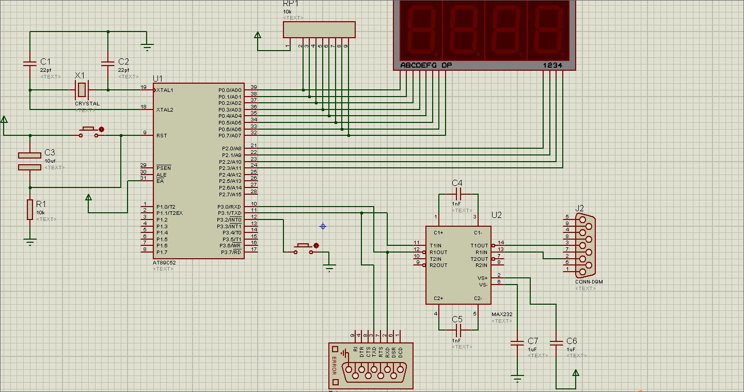This screenshot has width=744, height=392.
Task: Click the 'XTAL1' pin label
Action: point(165,90)
